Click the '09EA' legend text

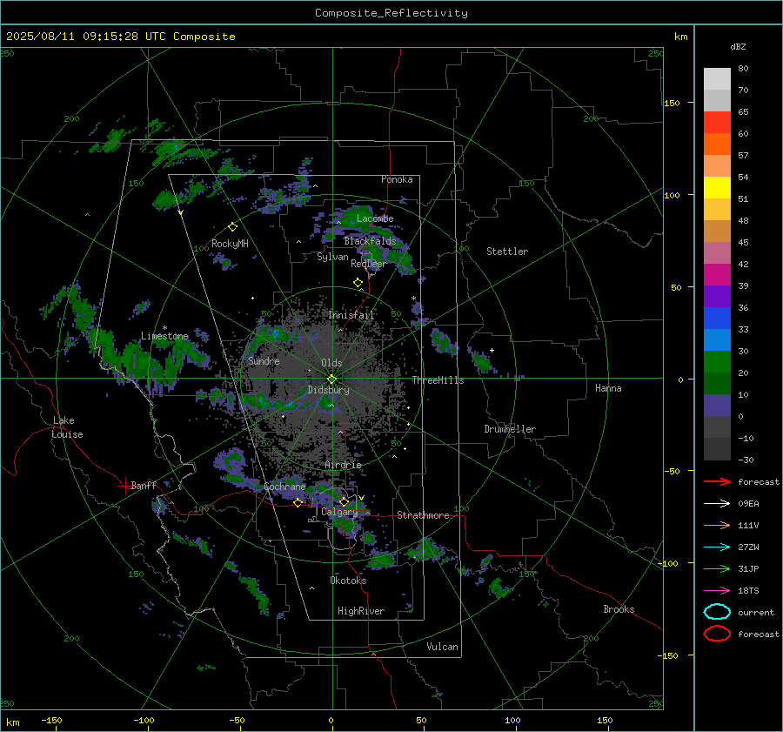[x=748, y=504]
